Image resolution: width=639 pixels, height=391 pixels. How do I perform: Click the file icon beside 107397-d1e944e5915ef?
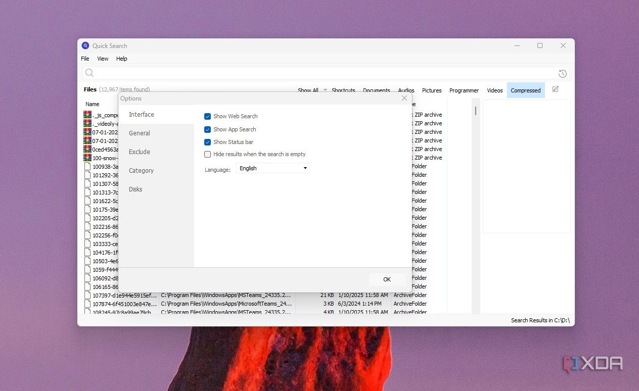[87, 295]
